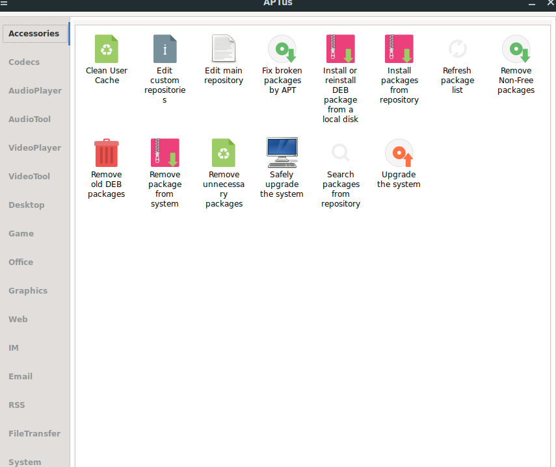Close the APTus window

[551, 3]
